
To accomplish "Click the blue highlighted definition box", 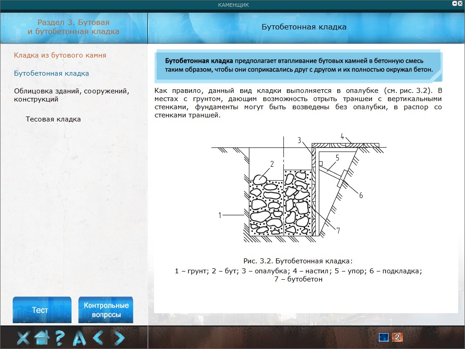I will click(x=299, y=65).
